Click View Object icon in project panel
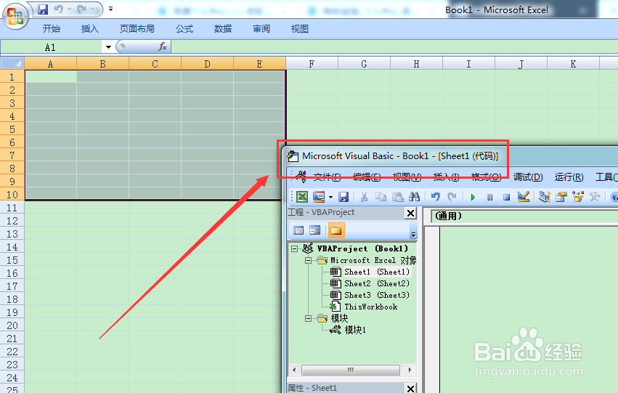Image resolution: width=618 pixels, height=393 pixels. tap(315, 230)
